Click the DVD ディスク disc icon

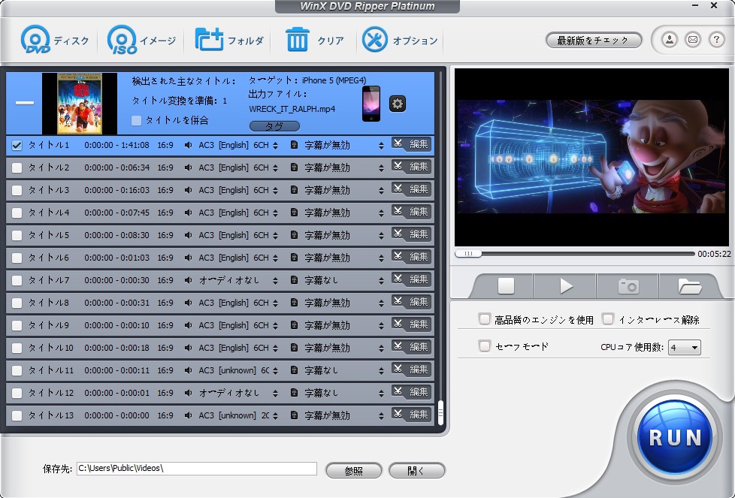[x=35, y=40]
